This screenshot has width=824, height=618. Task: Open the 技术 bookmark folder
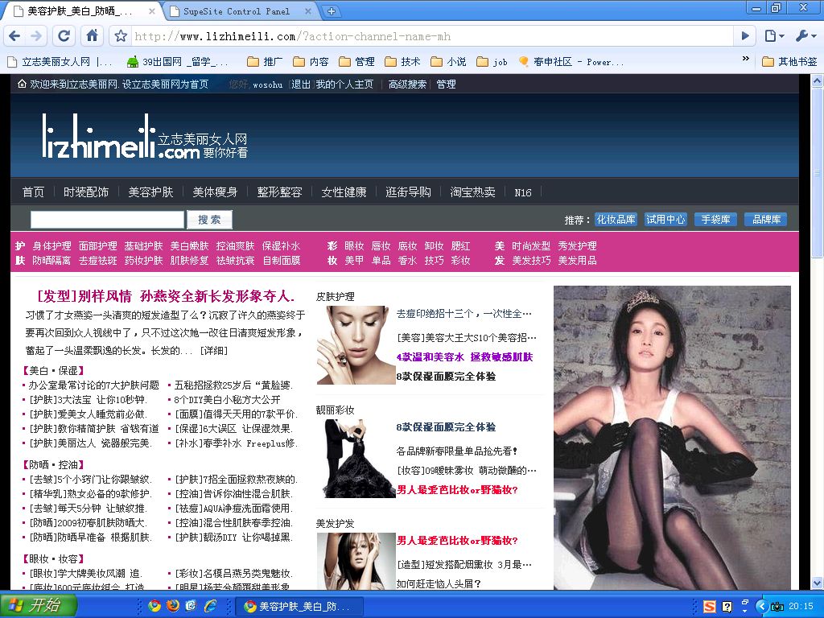pos(402,62)
